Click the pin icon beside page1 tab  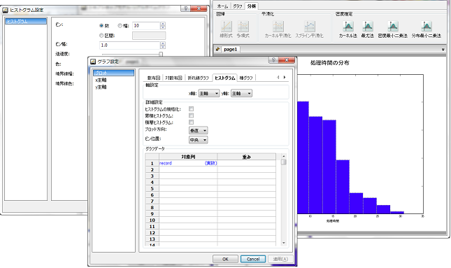tap(217, 49)
